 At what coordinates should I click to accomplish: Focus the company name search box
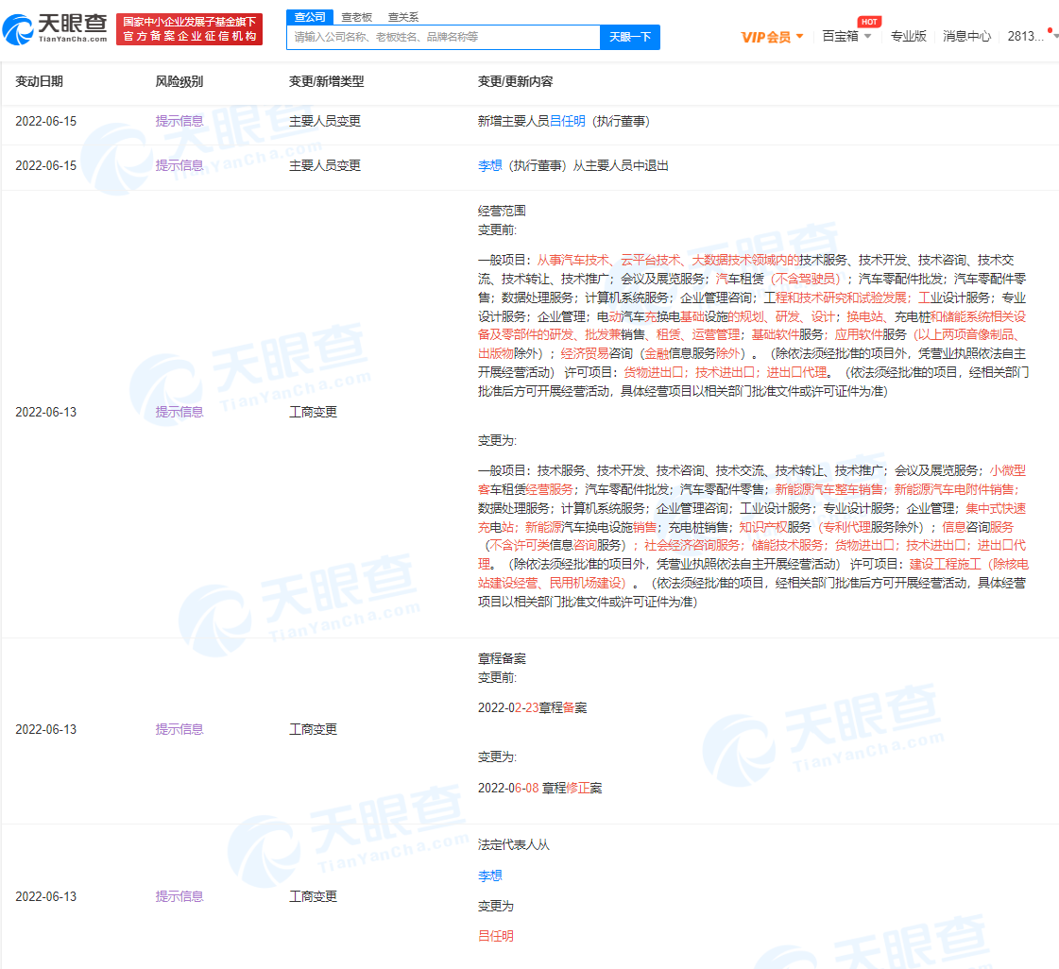click(x=443, y=37)
